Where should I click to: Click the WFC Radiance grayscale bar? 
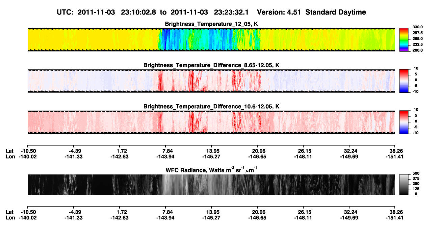404,185
